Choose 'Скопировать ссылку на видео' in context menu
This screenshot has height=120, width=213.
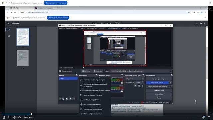click(x=95, y=80)
